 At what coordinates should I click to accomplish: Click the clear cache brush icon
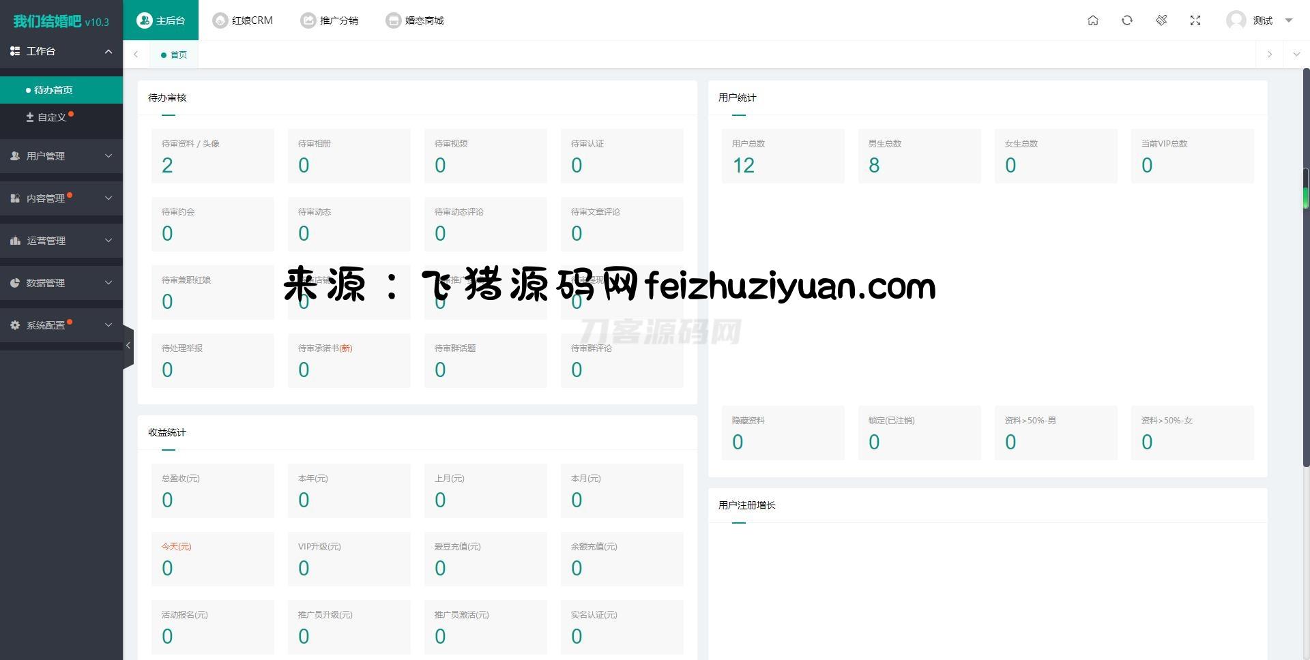[1161, 20]
